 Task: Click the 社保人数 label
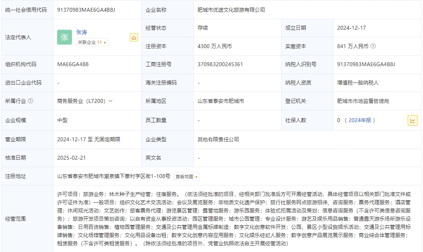[x=296, y=120]
